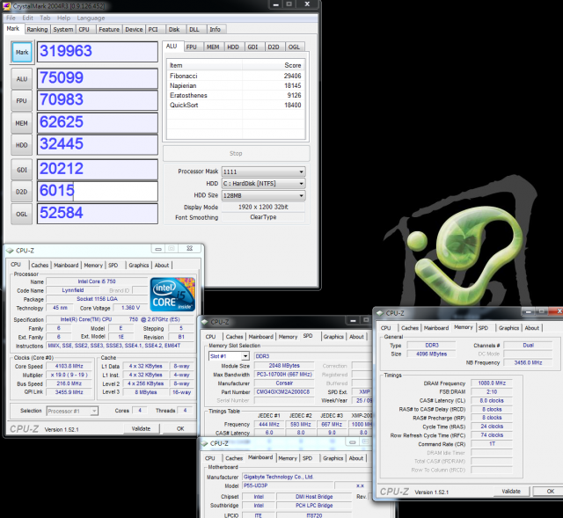Run the HDD benchmark button
This screenshot has height=518, width=563.
(21, 145)
